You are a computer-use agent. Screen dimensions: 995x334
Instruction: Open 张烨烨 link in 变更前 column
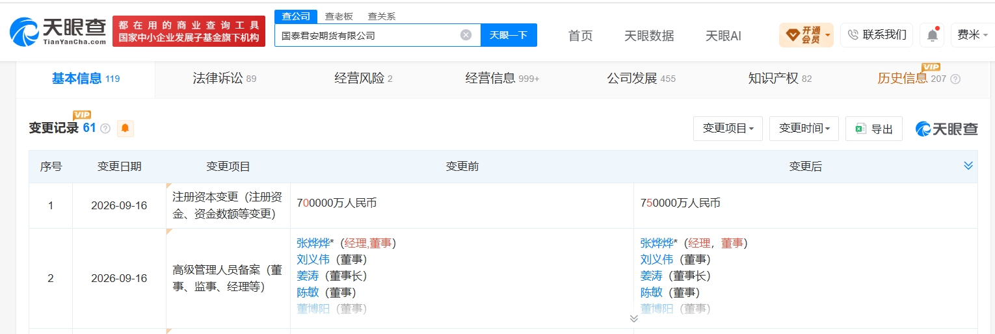click(313, 243)
